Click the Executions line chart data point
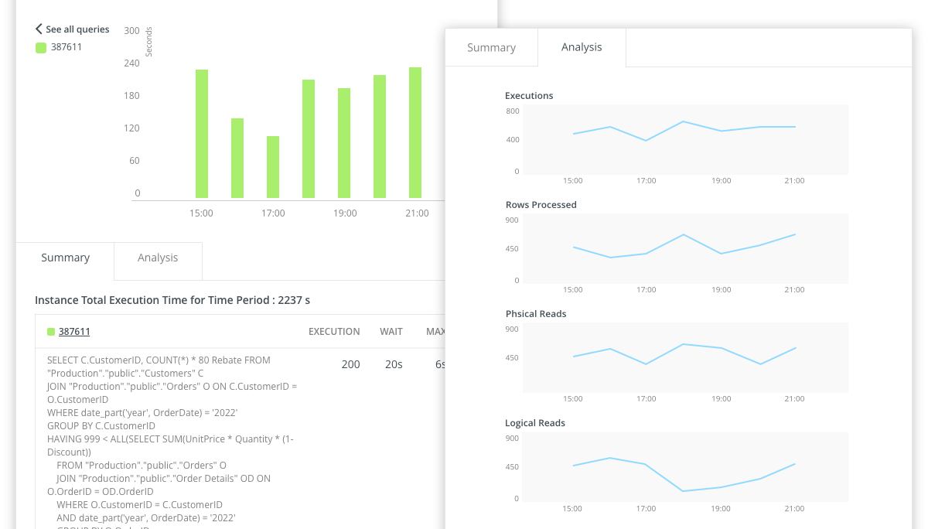The width and height of the screenshot is (928, 529). (x=681, y=122)
